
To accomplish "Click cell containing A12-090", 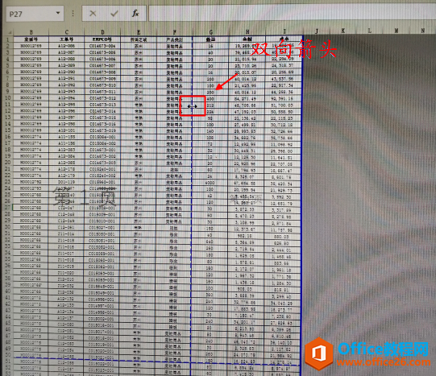I will coord(66,72).
